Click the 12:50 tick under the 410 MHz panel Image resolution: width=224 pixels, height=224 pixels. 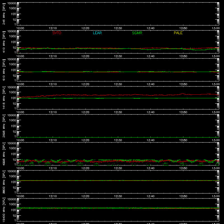point(183,56)
